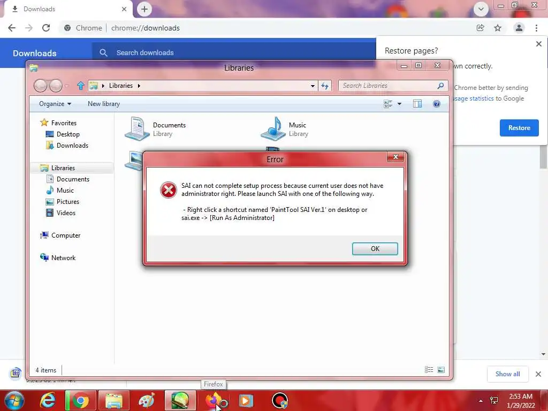Open the Organize menu in Libraries window
548x411 pixels.
tap(55, 104)
